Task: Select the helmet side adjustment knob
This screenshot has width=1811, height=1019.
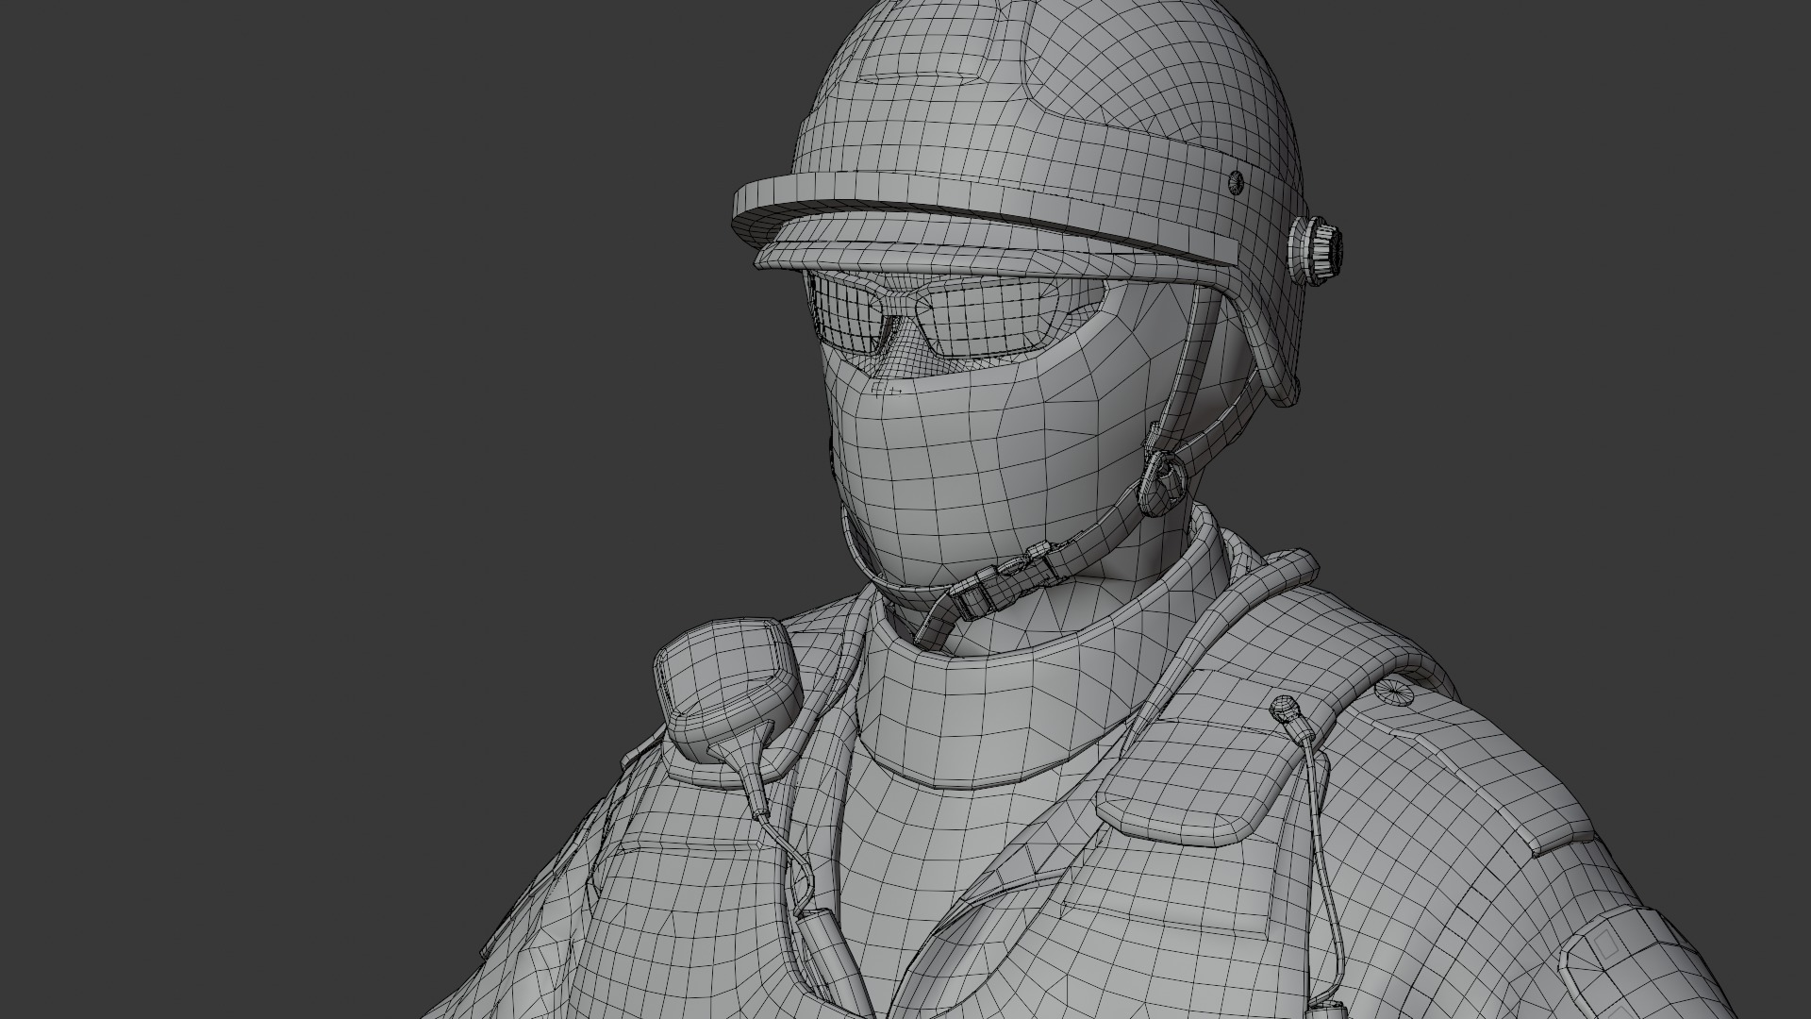Action: coord(1318,250)
